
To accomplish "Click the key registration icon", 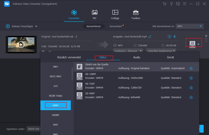I will click(171, 4).
